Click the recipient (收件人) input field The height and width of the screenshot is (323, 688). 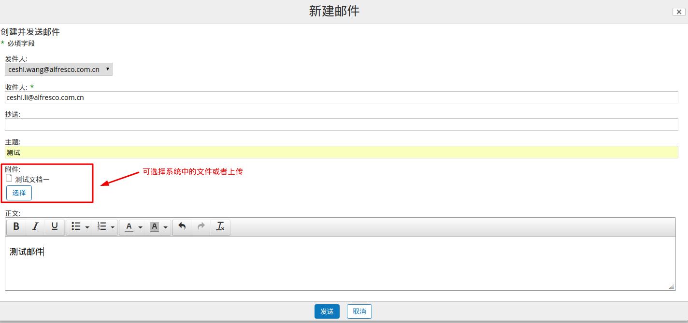342,97
